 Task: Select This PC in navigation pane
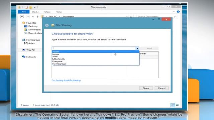point(30,50)
